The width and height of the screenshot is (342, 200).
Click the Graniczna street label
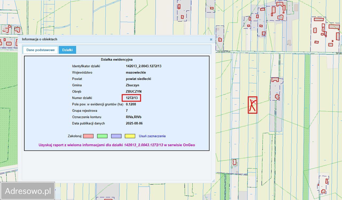click(x=224, y=52)
